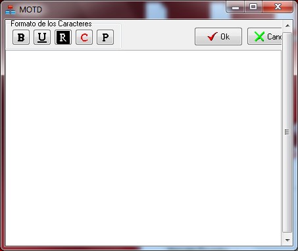The image size is (298, 251).
Task: Toggle Underline character formatting button
Action: 42,37
